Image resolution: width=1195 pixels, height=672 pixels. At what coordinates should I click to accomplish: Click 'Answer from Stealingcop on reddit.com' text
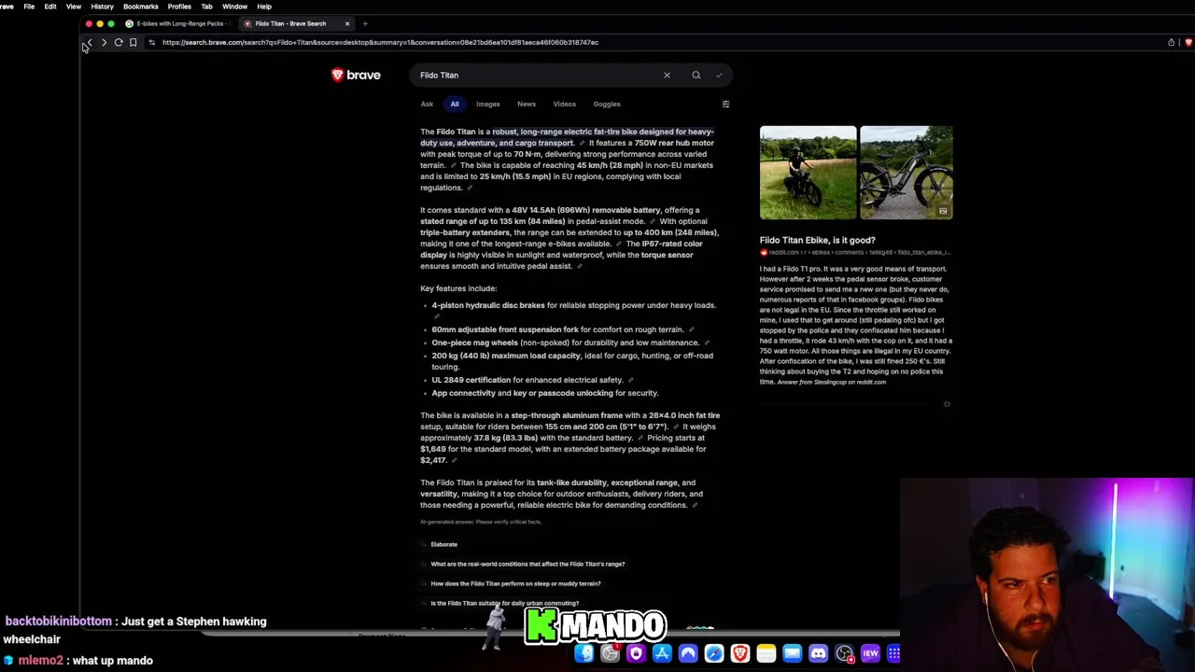[831, 382]
